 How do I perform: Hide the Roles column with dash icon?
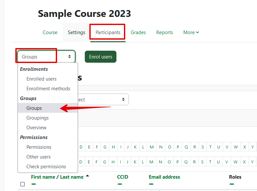tap(232, 184)
